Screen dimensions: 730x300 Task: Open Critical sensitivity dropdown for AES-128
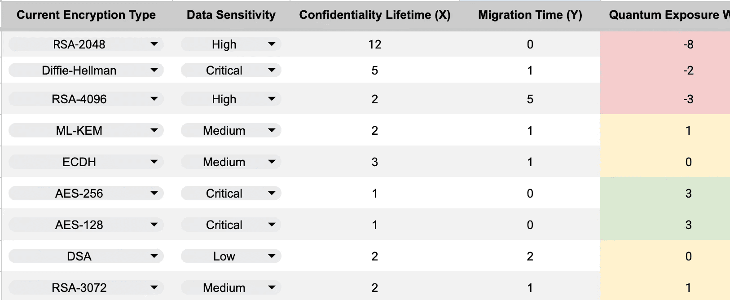(x=231, y=225)
